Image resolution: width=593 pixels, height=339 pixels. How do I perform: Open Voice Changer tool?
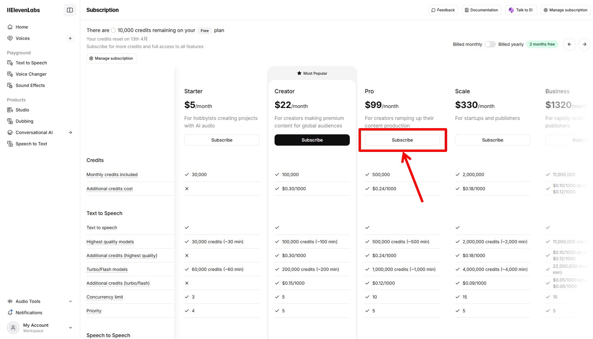(31, 74)
